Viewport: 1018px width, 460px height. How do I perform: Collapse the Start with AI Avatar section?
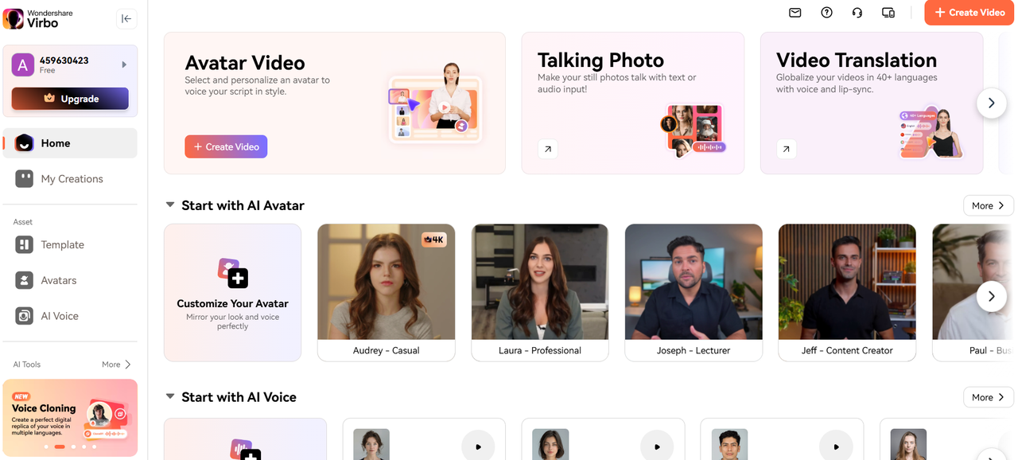[x=170, y=205]
